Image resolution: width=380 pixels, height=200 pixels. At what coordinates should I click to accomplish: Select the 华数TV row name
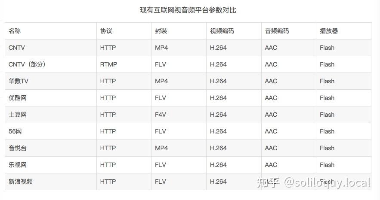(19, 81)
